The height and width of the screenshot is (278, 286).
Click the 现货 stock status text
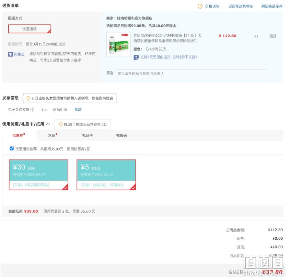click(273, 36)
